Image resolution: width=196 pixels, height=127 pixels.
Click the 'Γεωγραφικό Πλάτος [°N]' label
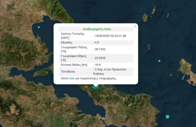click(74, 49)
